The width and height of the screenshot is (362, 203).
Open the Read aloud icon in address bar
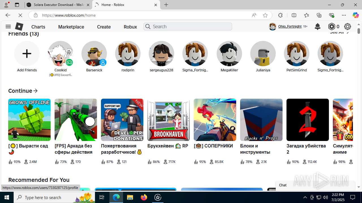254,15
